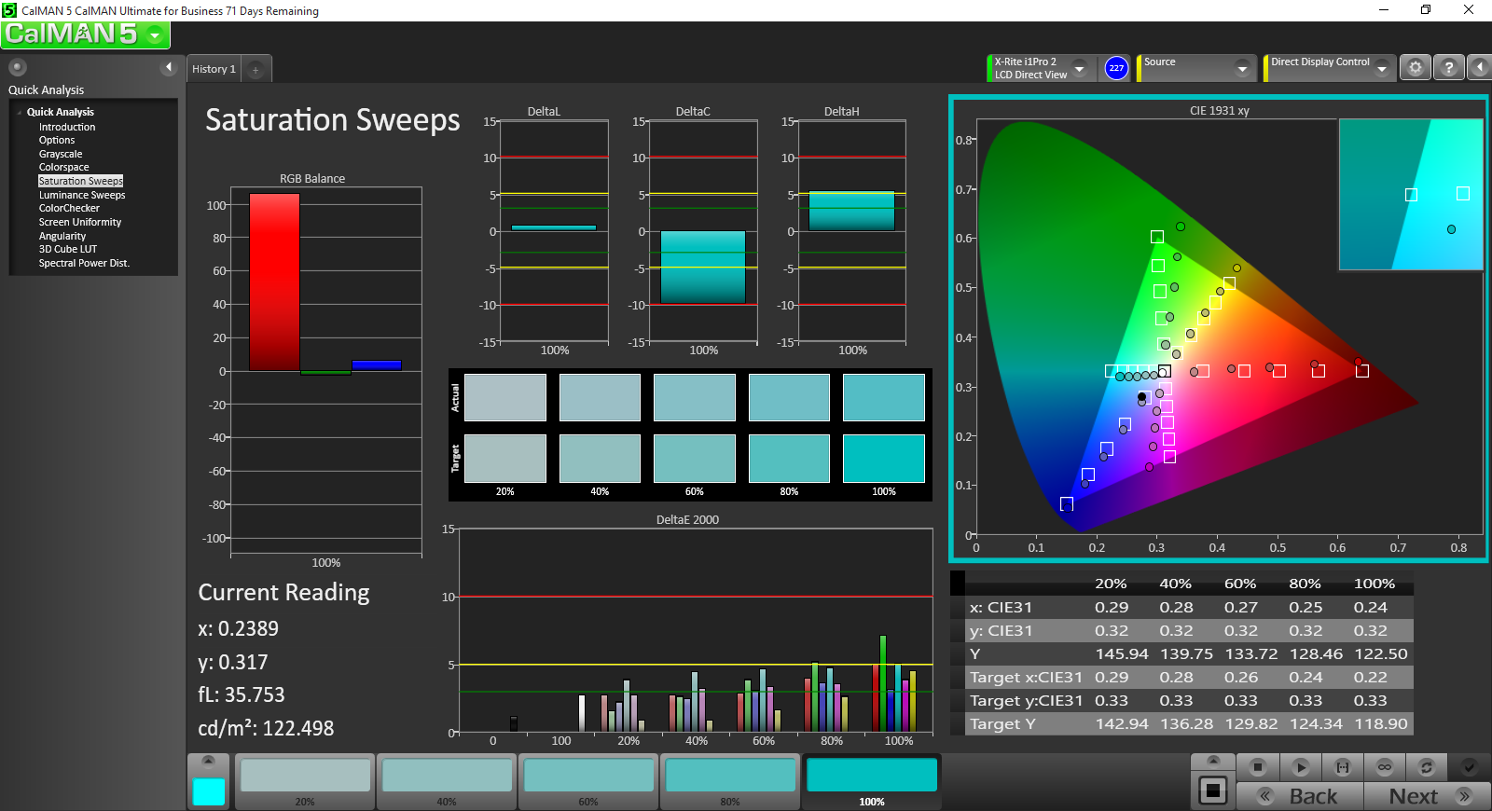The width and height of the screenshot is (1492, 811).
Task: Click the DeltaL chart
Action: tap(554, 231)
